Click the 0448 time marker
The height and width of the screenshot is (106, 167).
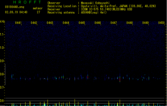tap(130, 23)
